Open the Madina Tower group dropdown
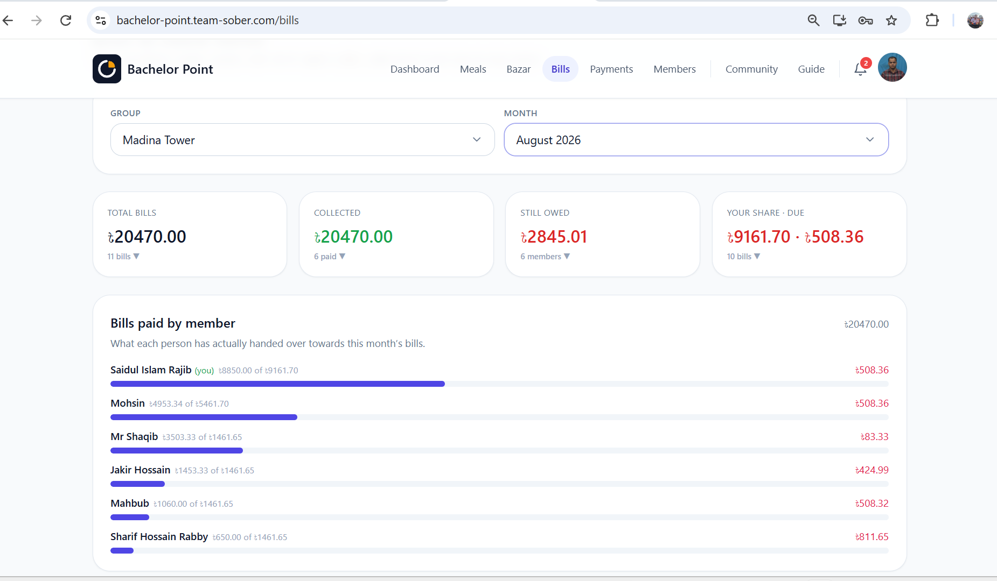Image resolution: width=997 pixels, height=581 pixels. click(302, 140)
